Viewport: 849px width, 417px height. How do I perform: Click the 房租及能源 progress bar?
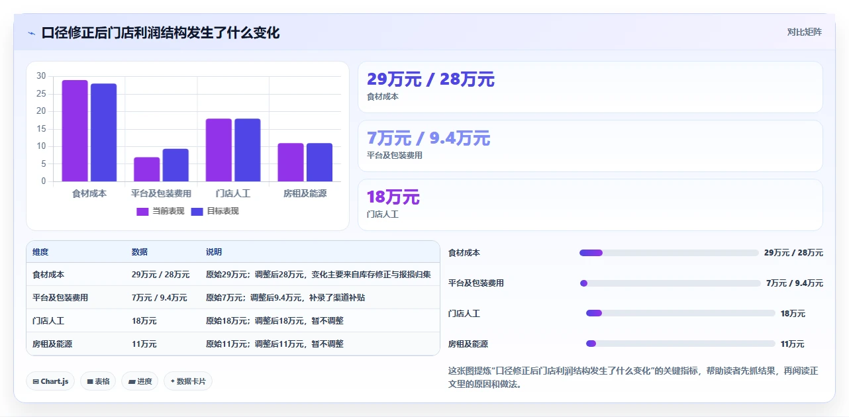tap(681, 344)
